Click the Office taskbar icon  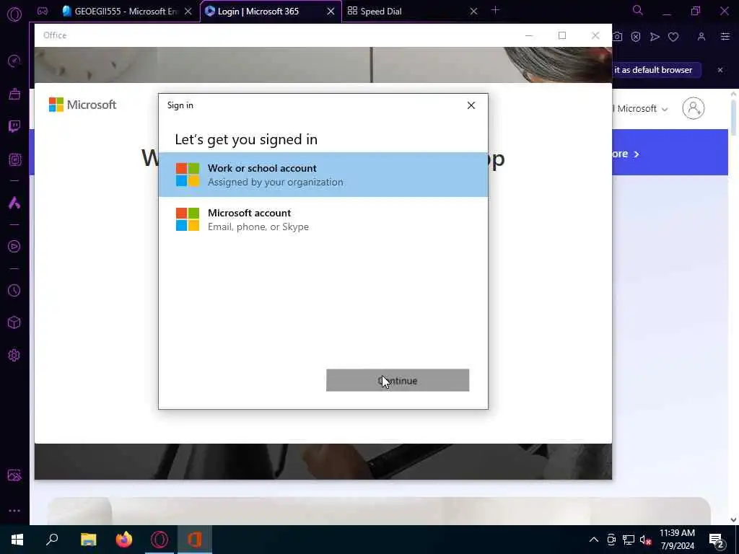[x=195, y=540]
